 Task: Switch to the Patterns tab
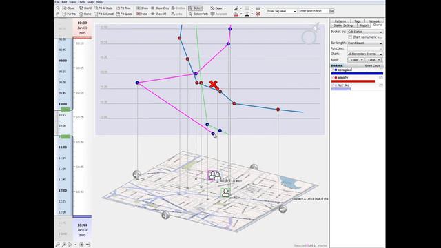point(340,21)
